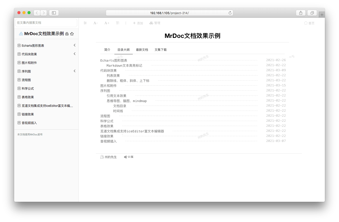
Task: Increase font size with A+ button
Action: [x=107, y=23]
